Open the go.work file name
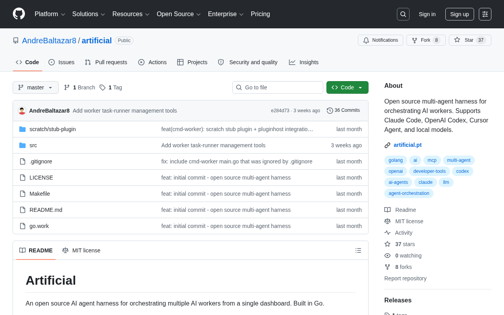The width and height of the screenshot is (504, 315). click(x=39, y=226)
